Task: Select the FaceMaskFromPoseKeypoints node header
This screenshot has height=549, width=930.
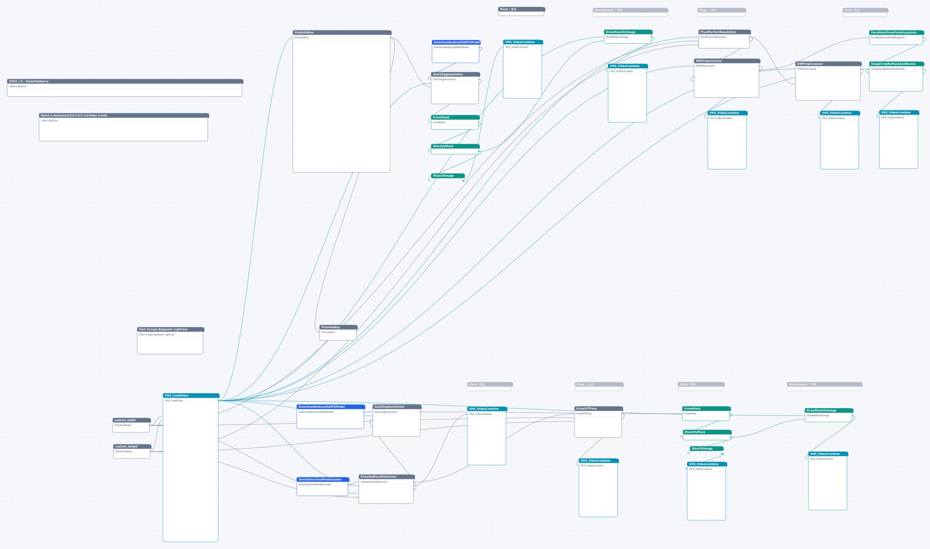Action: (896, 33)
